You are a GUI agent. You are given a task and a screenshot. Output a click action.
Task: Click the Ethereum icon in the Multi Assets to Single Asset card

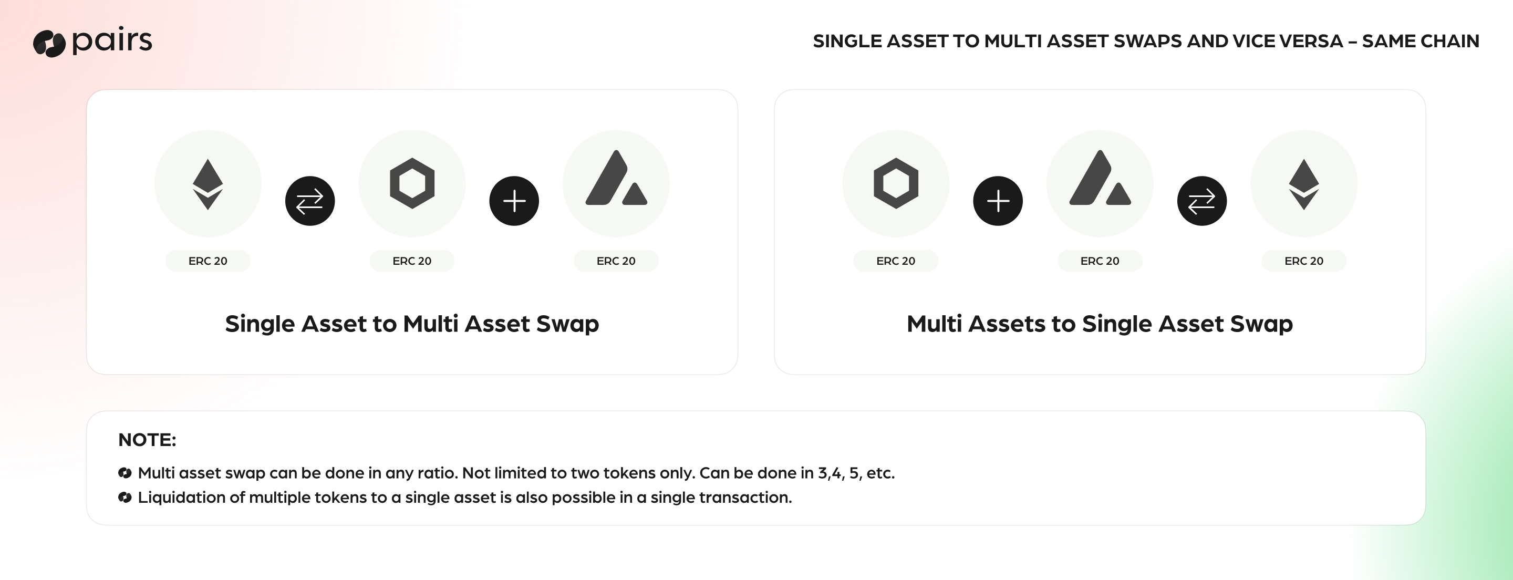[1304, 184]
